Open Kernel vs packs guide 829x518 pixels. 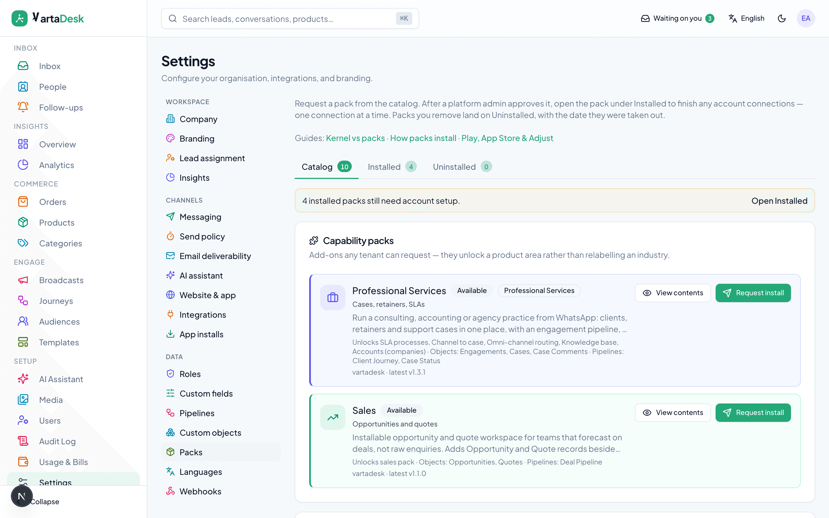point(355,138)
